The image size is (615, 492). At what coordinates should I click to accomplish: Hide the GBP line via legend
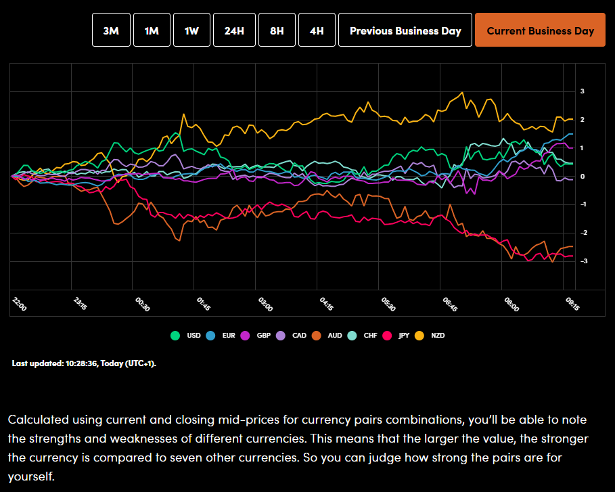256,335
